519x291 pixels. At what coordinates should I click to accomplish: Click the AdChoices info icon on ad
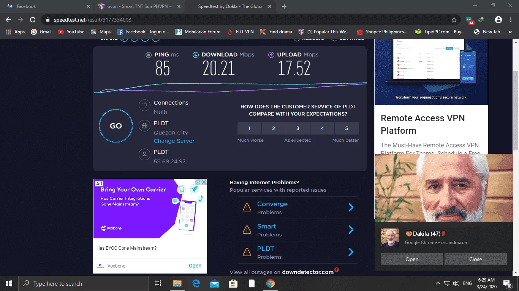click(x=198, y=182)
